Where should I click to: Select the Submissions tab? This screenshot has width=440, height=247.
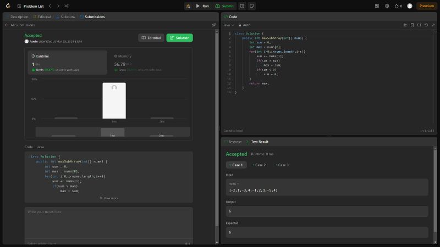92,17
